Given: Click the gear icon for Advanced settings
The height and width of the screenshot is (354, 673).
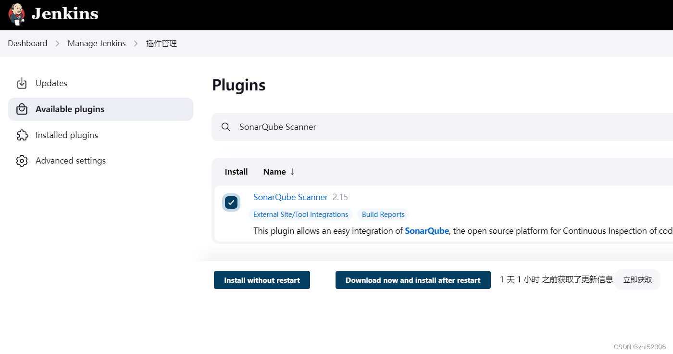Looking at the screenshot, I should [x=22, y=161].
